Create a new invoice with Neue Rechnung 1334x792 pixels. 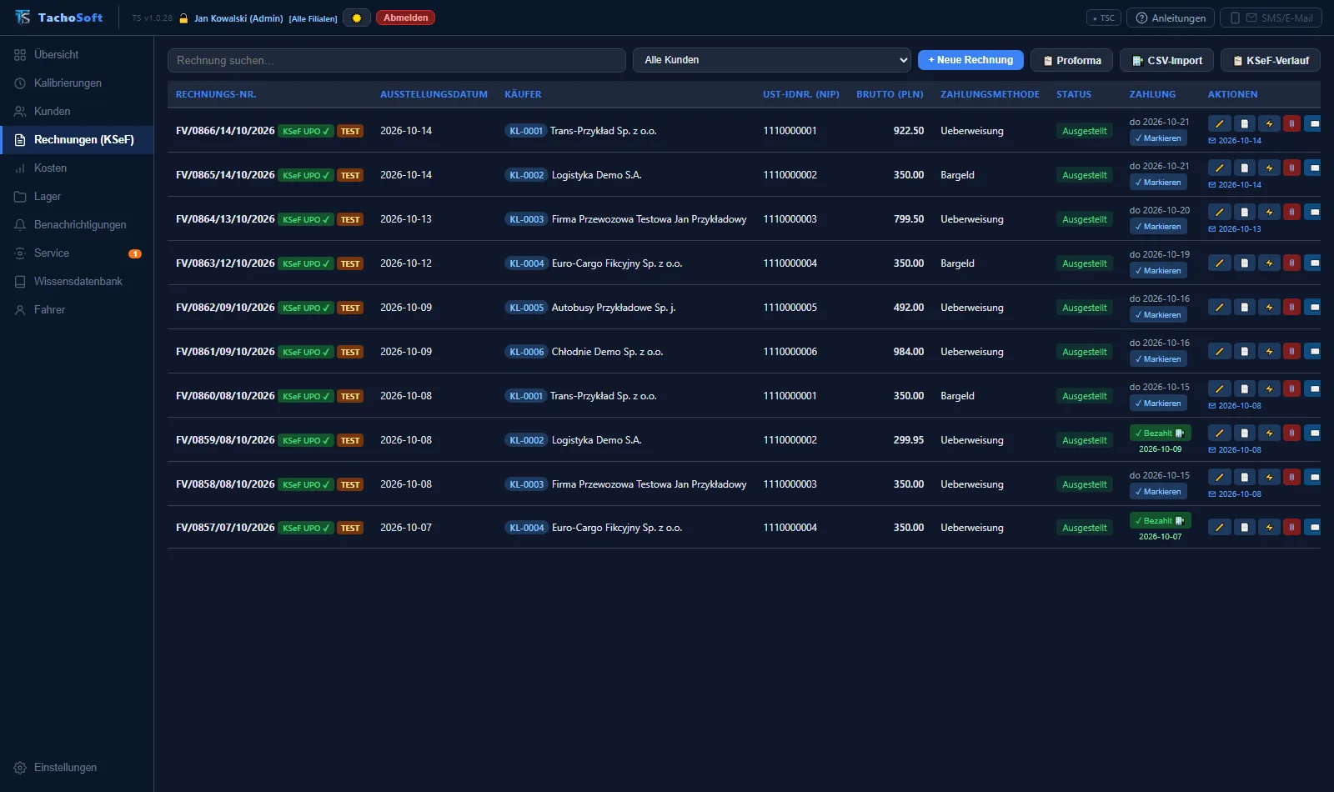pos(970,60)
